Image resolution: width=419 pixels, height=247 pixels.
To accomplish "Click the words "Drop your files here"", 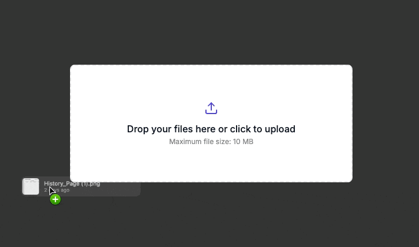I will point(171,129).
